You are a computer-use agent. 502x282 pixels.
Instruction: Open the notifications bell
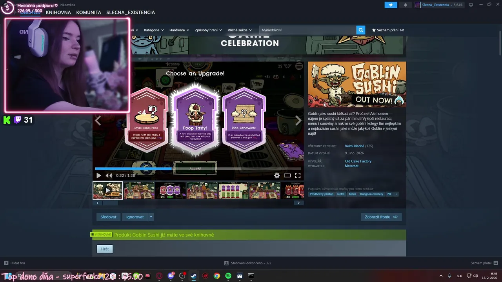coord(406,5)
